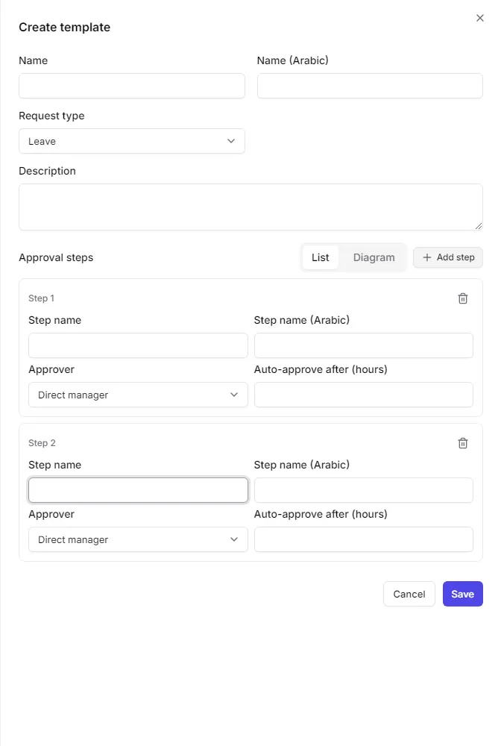Click Step 2 Step name (Arabic) field

point(364,490)
